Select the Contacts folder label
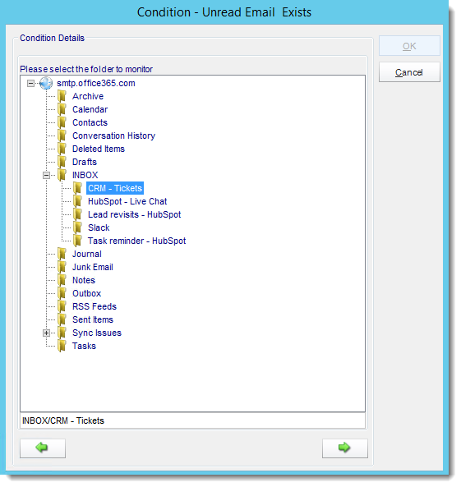 pos(90,122)
